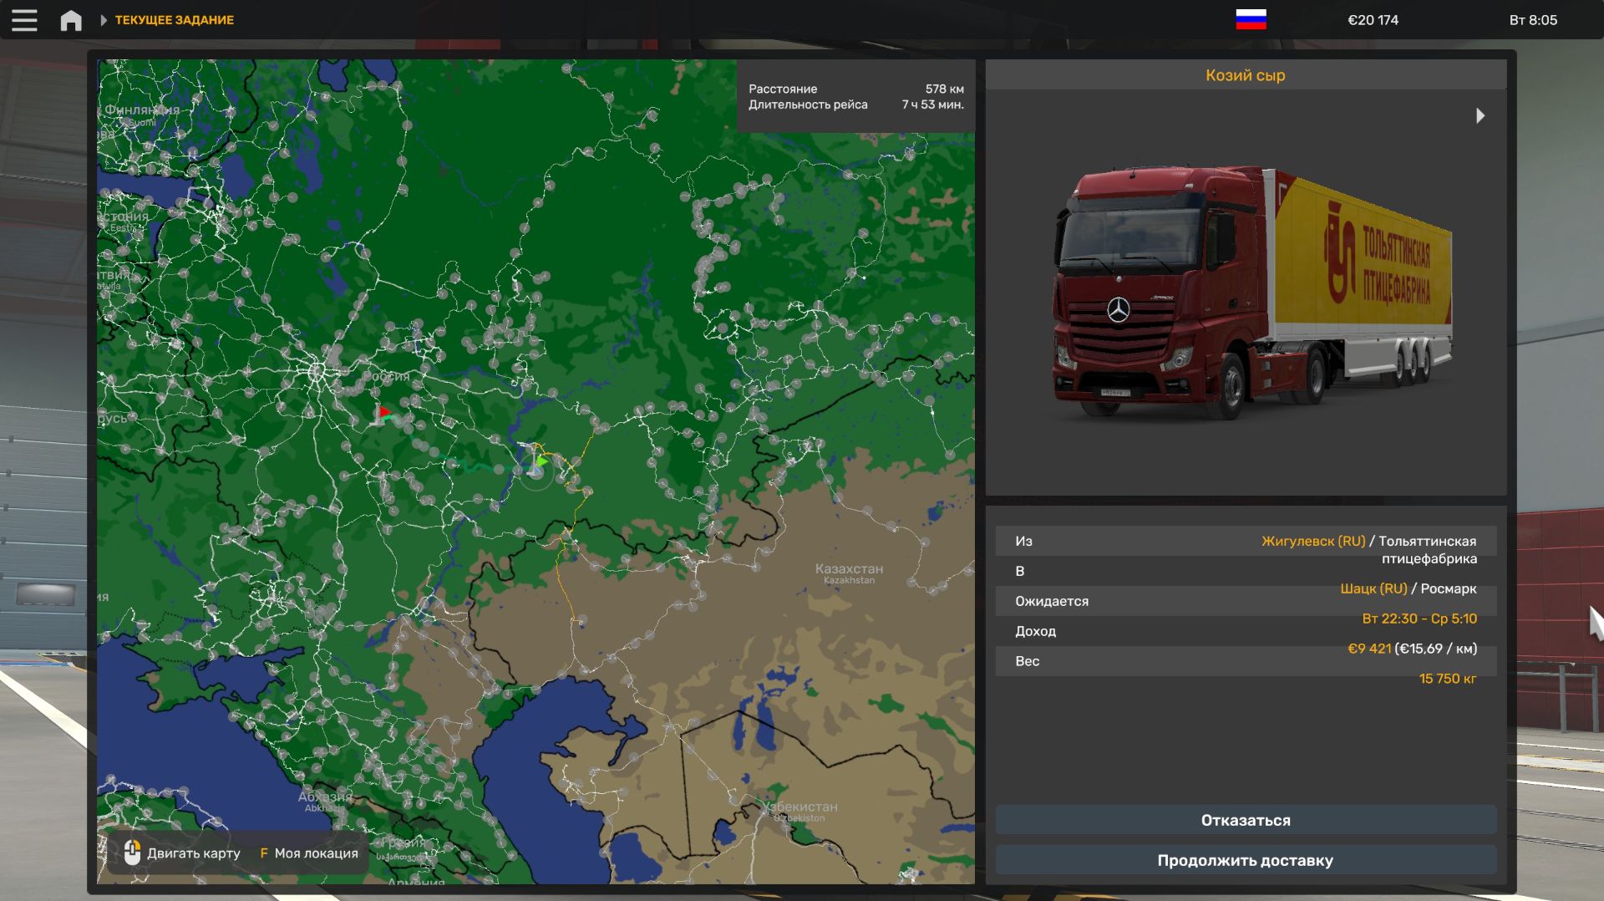
Task: Click the Абхазия label on the map
Action: [325, 797]
